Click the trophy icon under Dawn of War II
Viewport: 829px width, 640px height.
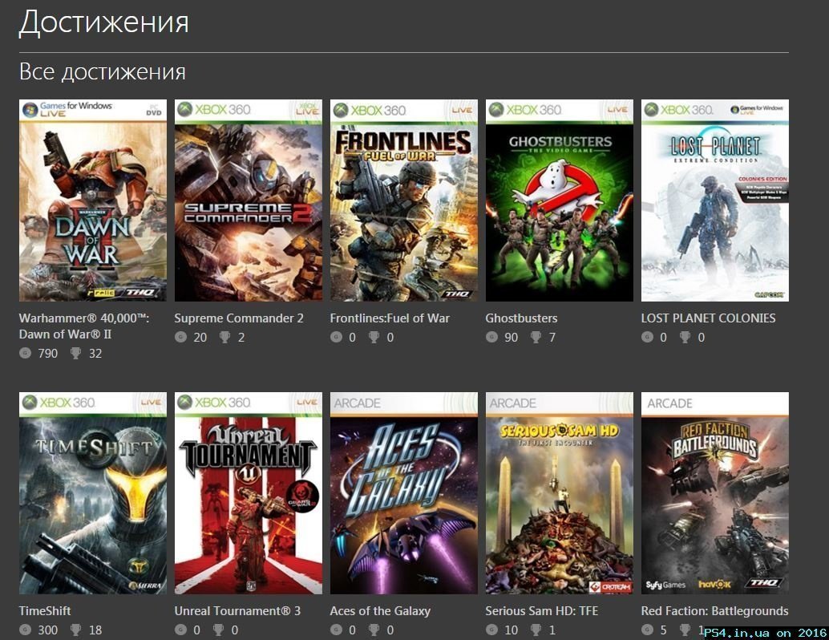pyautogui.click(x=75, y=354)
